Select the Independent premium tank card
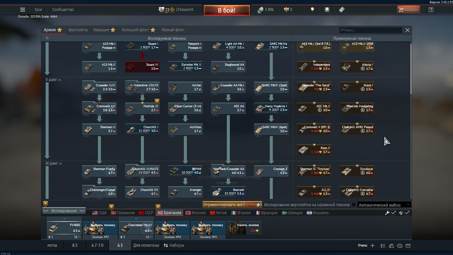 pyautogui.click(x=314, y=67)
